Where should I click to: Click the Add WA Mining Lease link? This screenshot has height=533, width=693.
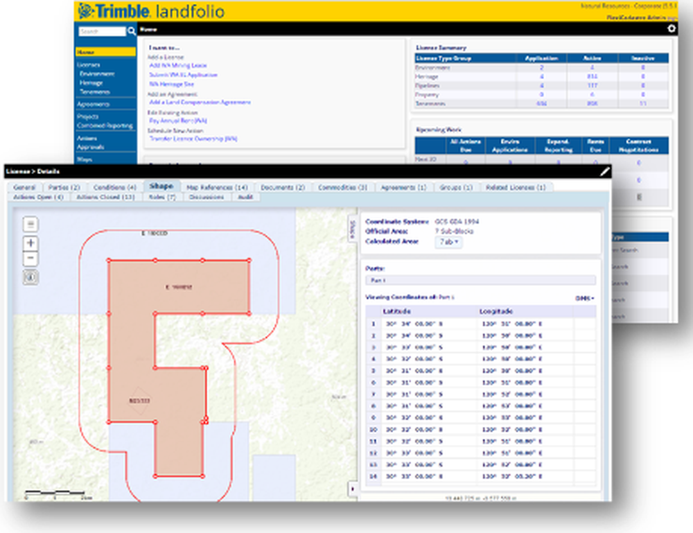tap(178, 65)
